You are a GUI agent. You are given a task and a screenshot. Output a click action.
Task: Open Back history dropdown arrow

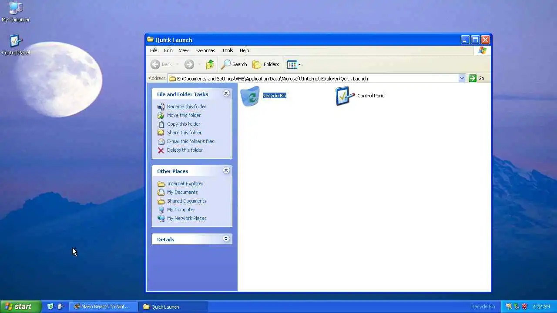[x=177, y=64]
